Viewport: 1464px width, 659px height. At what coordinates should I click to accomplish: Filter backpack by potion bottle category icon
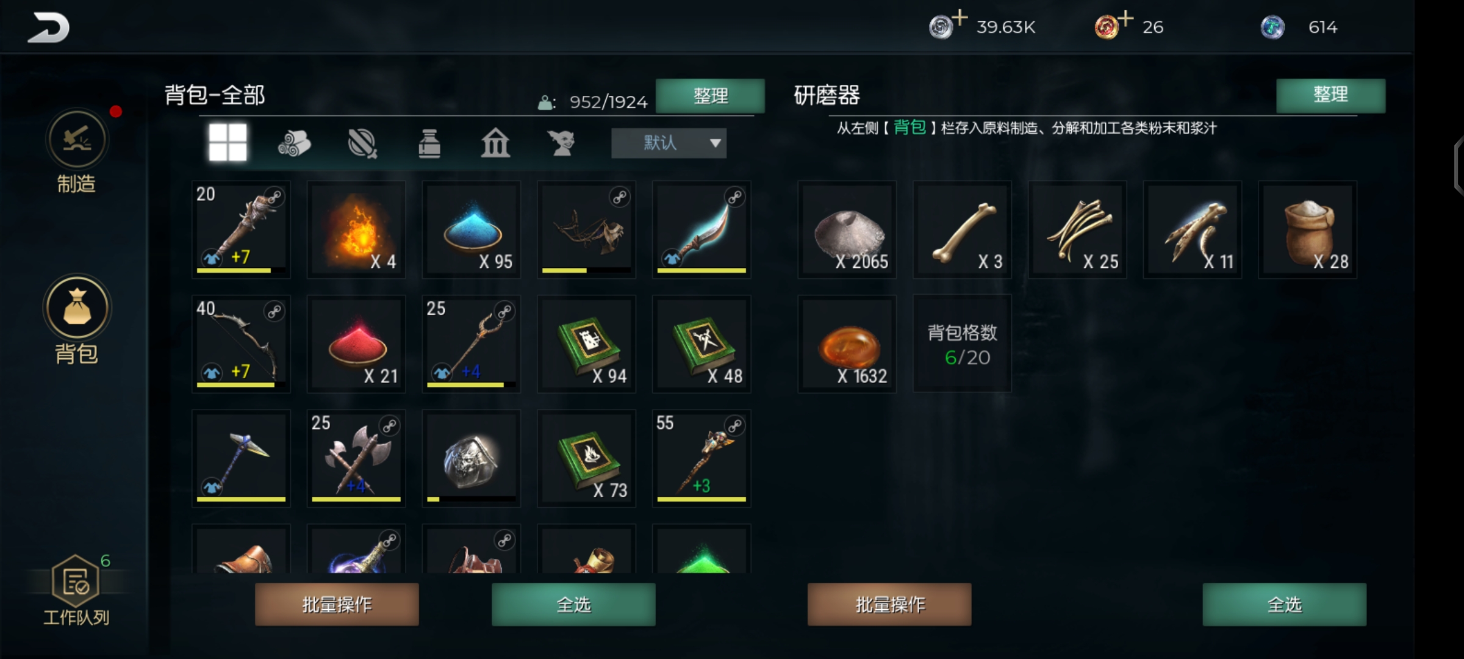point(429,143)
